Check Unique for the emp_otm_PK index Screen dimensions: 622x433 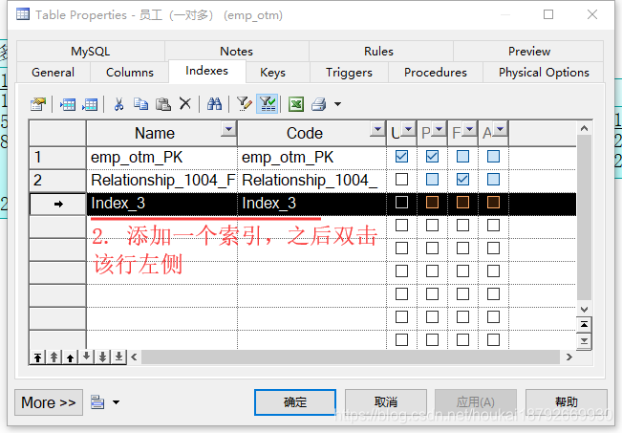pyautogui.click(x=401, y=157)
